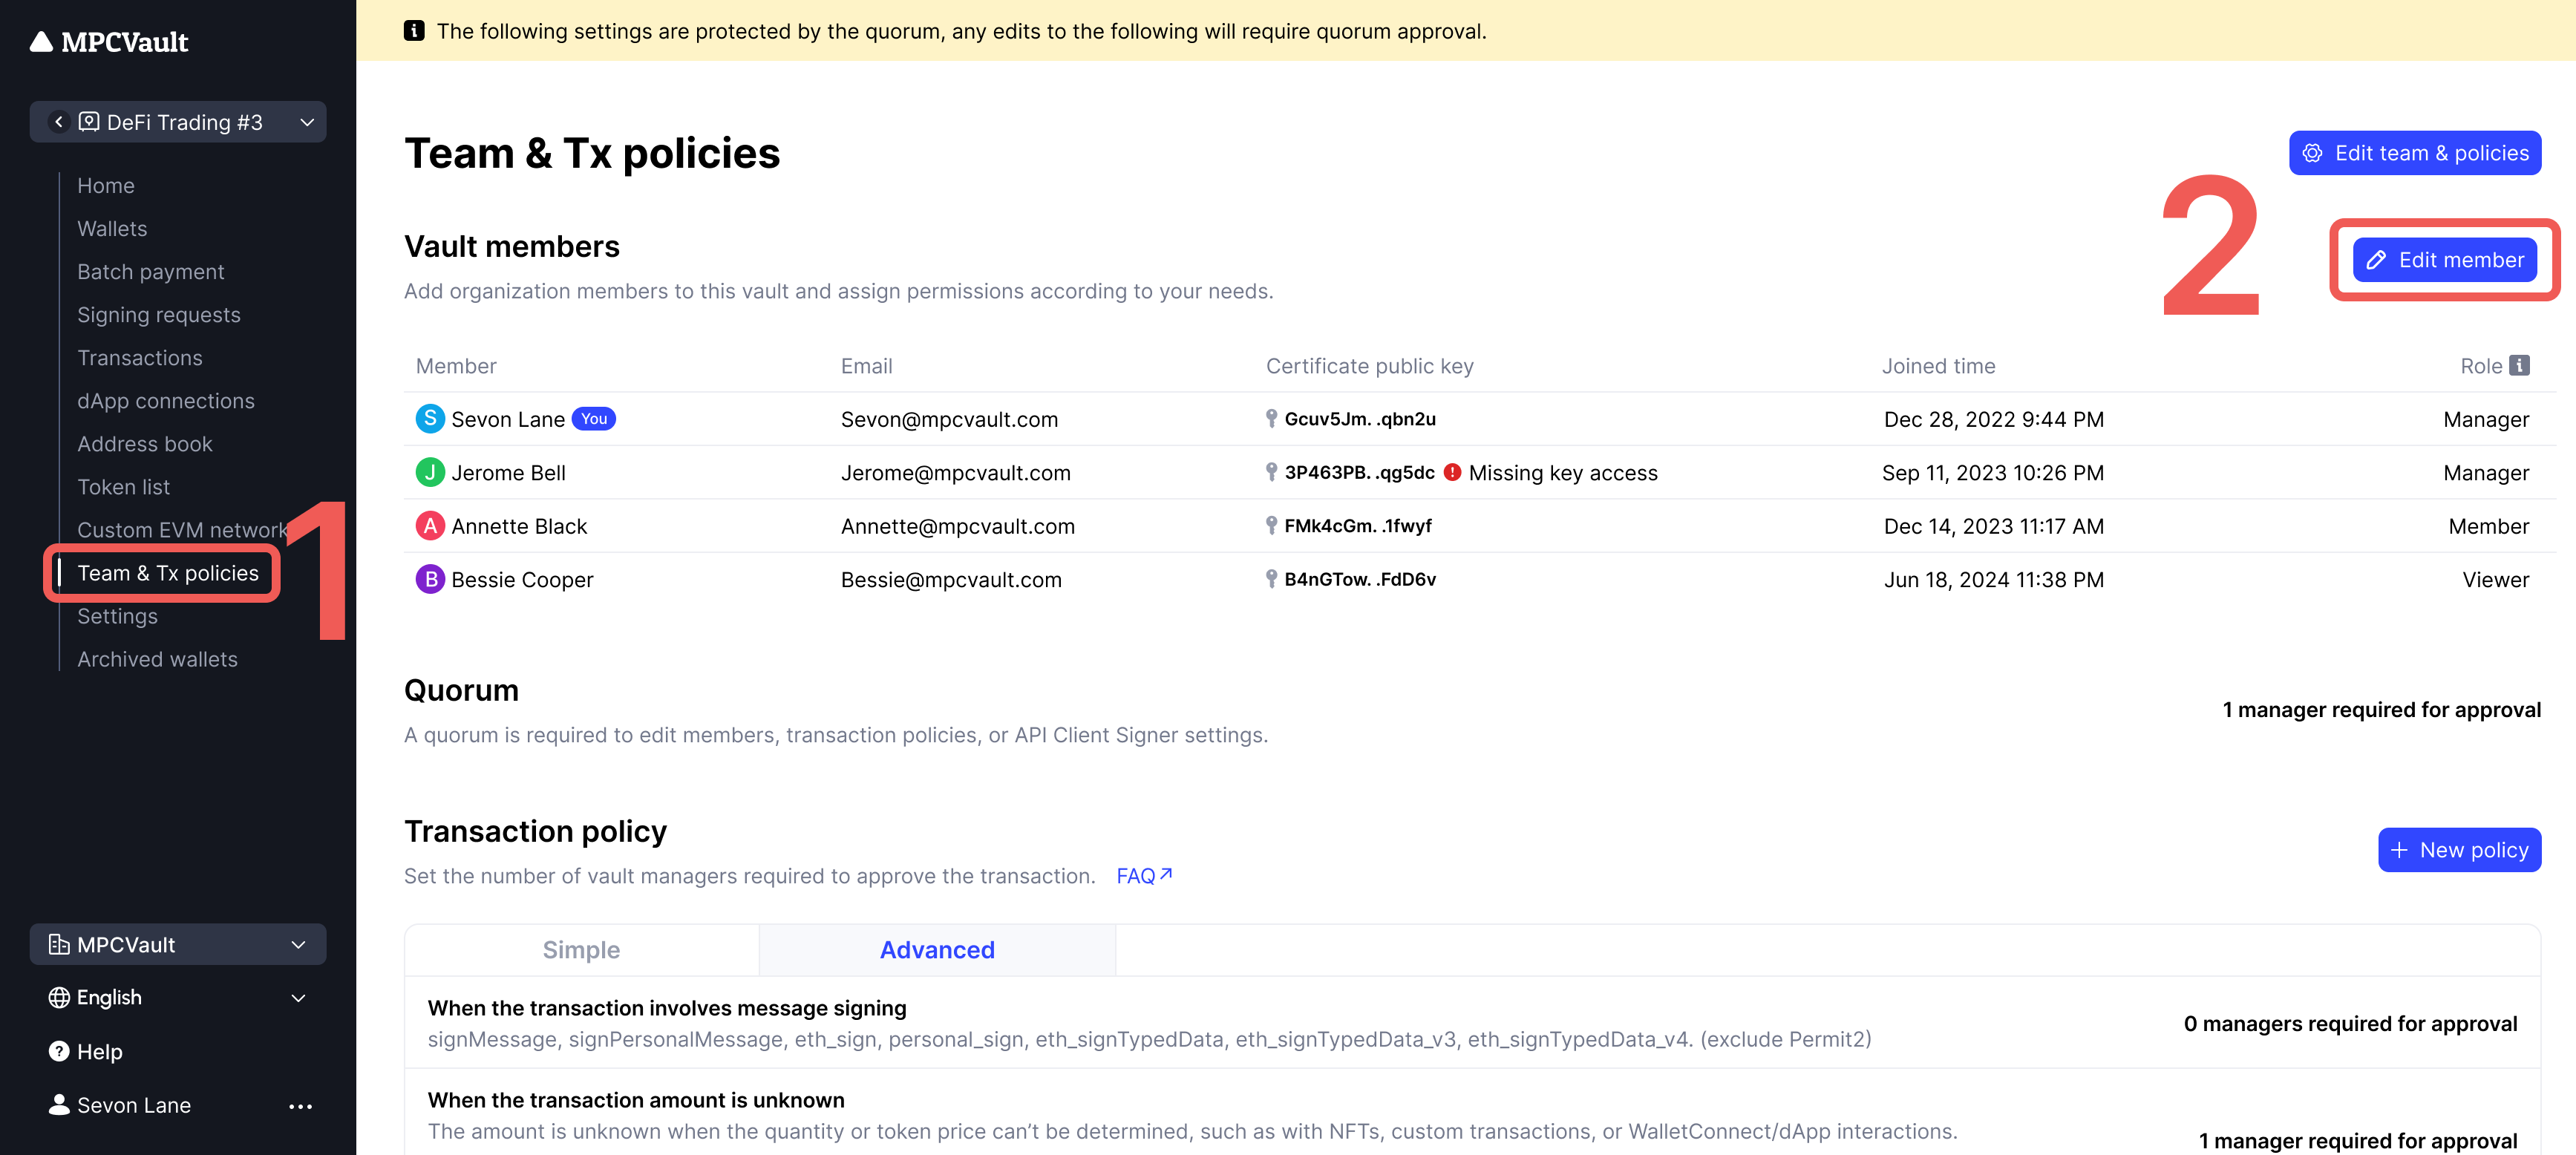Image resolution: width=2576 pixels, height=1155 pixels.
Task: Expand the DeFi Trading #3 vault dropdown
Action: 307,122
